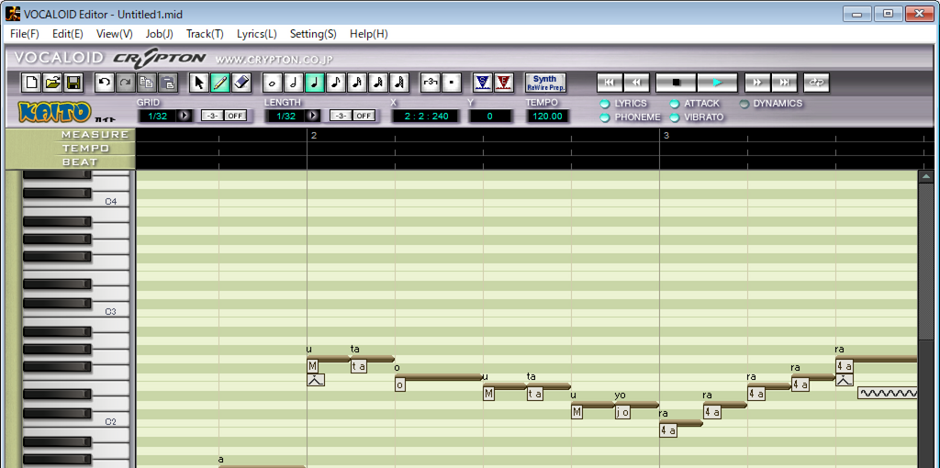Image resolution: width=940 pixels, height=468 pixels.
Task: Toggle the triplet note modifier in the toolbar
Action: click(431, 82)
